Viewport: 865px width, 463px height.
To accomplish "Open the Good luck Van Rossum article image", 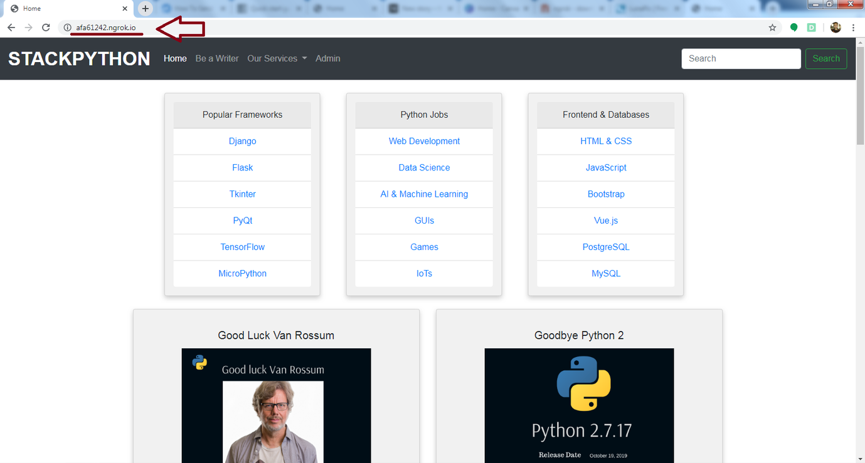I will point(277,406).
